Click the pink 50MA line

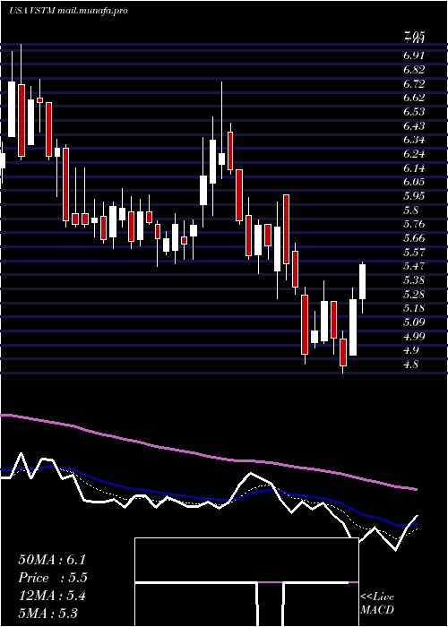coord(208,456)
